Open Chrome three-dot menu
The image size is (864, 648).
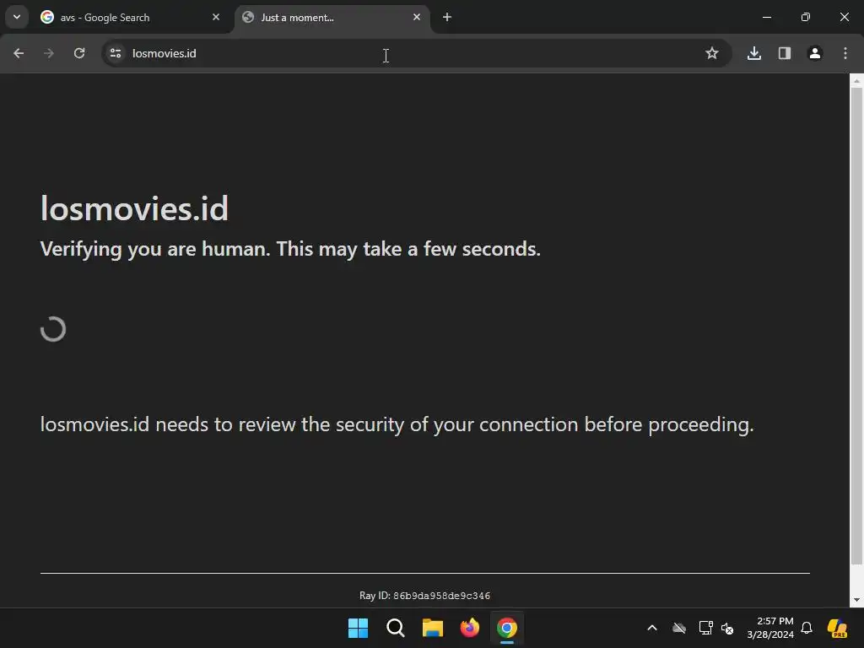(845, 53)
